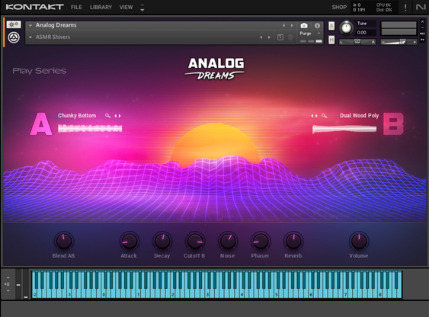Click the CPU and Disk meter readout
The width and height of the screenshot is (429, 317).
tap(384, 8)
